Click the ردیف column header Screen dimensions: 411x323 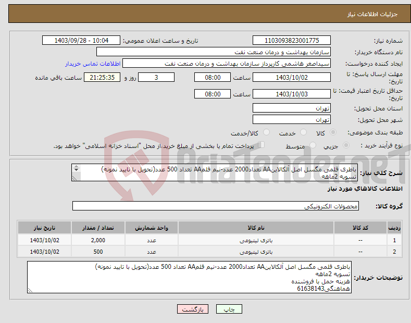click(394, 228)
